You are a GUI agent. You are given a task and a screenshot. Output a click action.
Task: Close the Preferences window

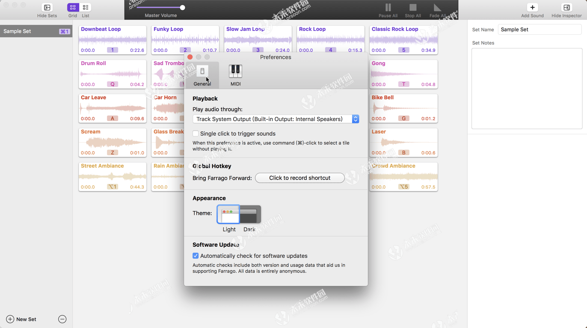[x=190, y=57]
